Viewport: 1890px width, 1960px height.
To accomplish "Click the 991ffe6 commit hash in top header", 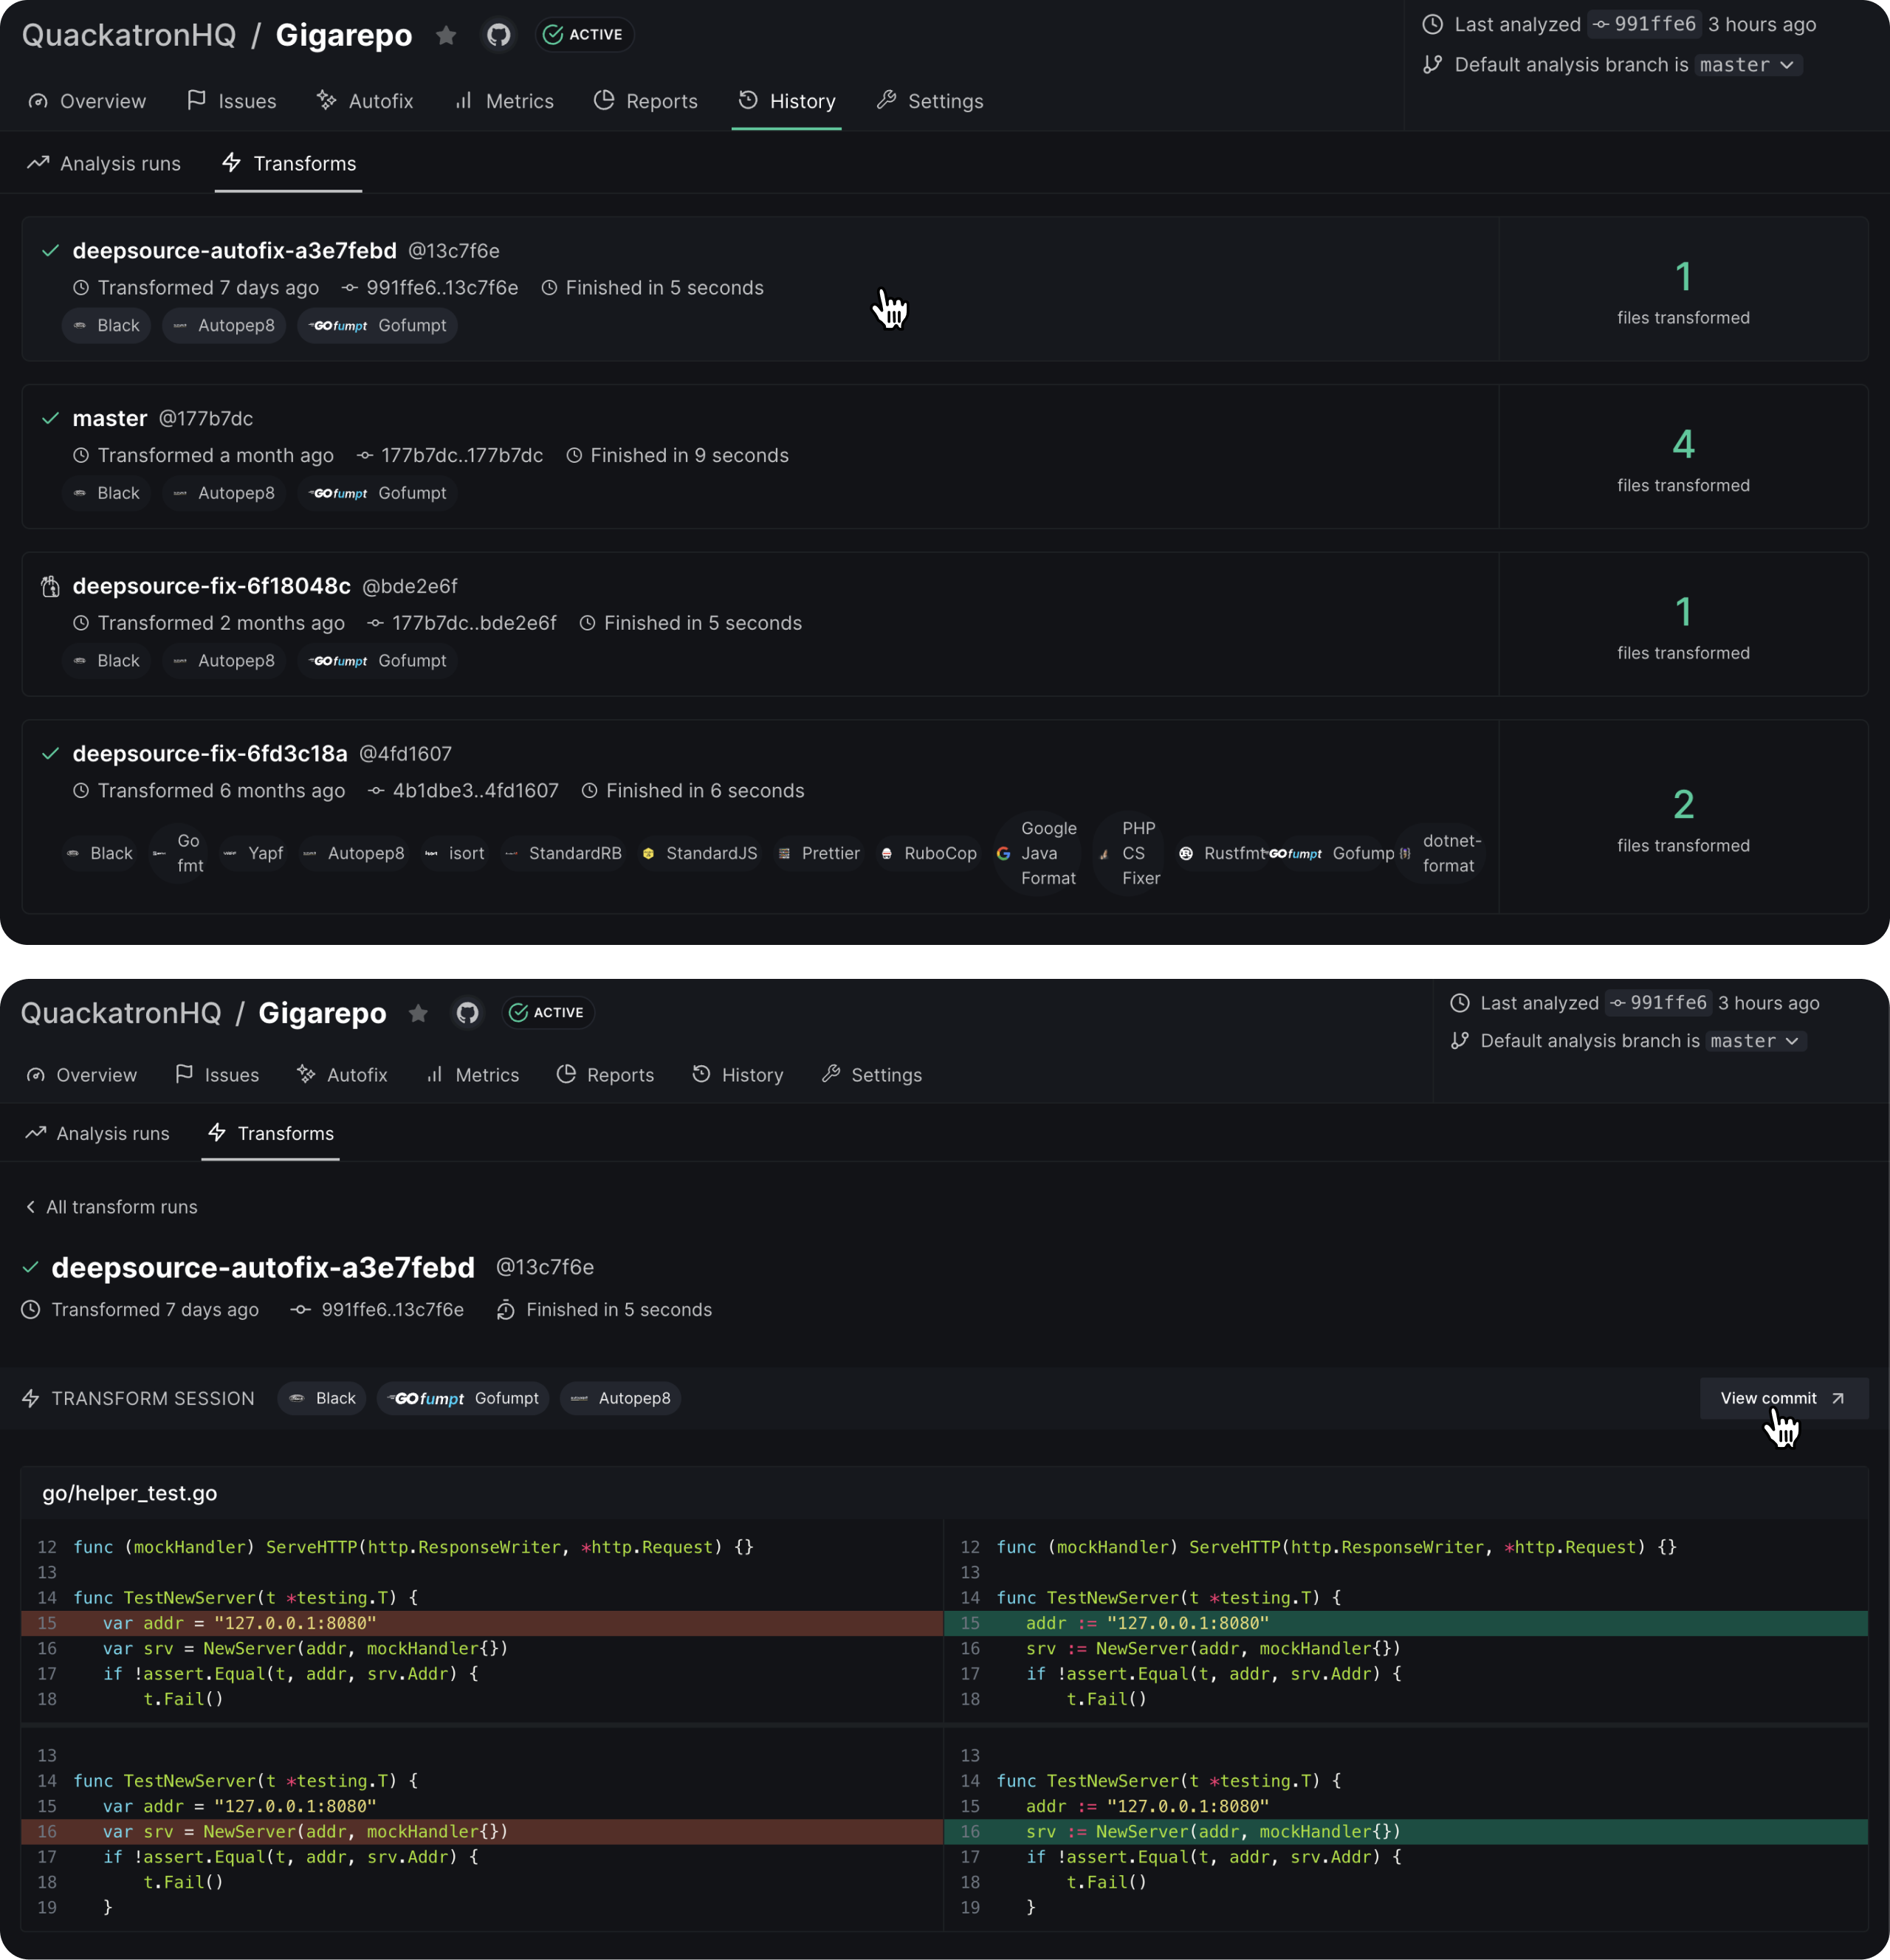I will click(x=1644, y=24).
